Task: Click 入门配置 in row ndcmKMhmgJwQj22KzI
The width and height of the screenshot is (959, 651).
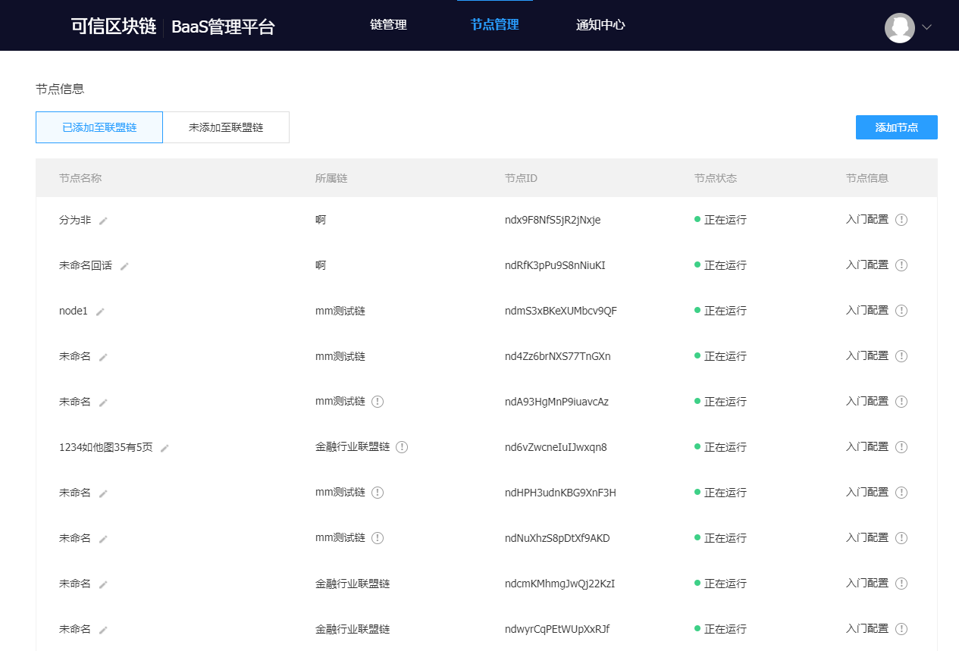Action: [867, 584]
